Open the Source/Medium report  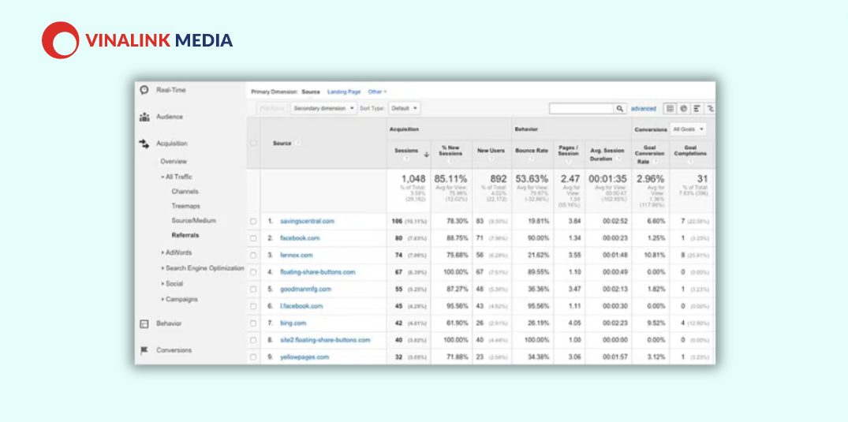(x=193, y=221)
